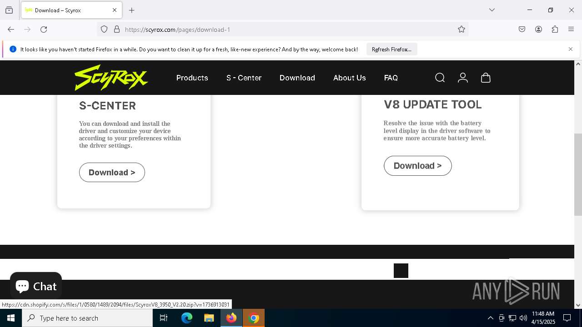Switch to Firefox in the taskbar
The image size is (582, 327).
(231, 318)
